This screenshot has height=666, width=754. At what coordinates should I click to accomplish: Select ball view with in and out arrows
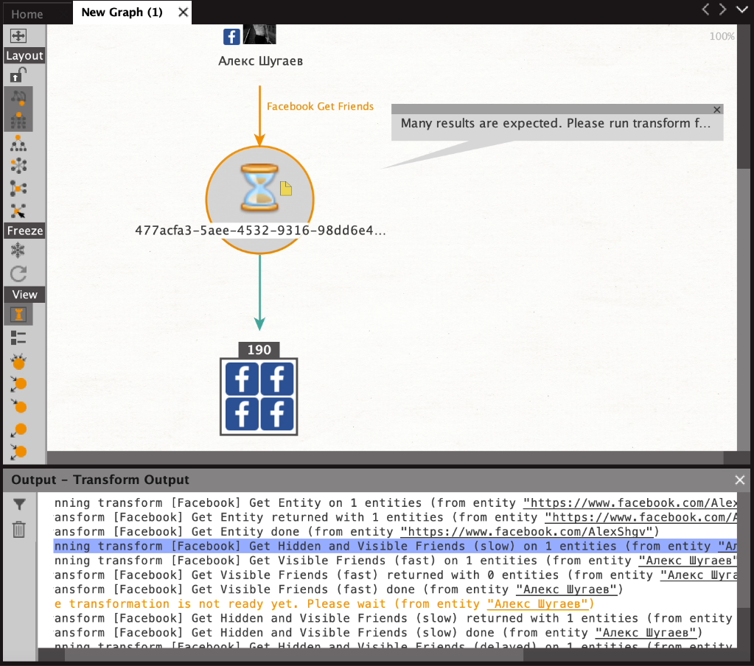click(18, 385)
